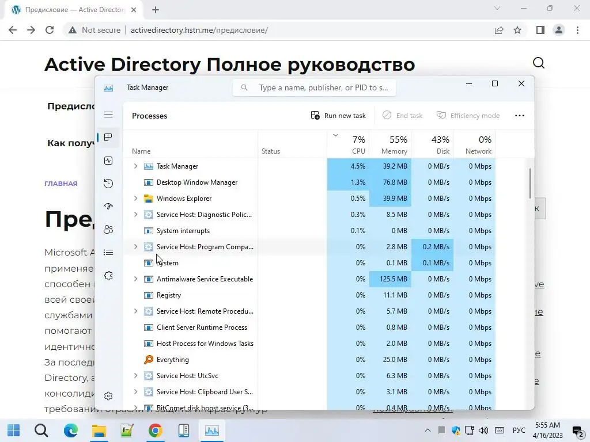Click the Not secure site warning
Viewport: 590px width, 442px height.
coord(94,30)
